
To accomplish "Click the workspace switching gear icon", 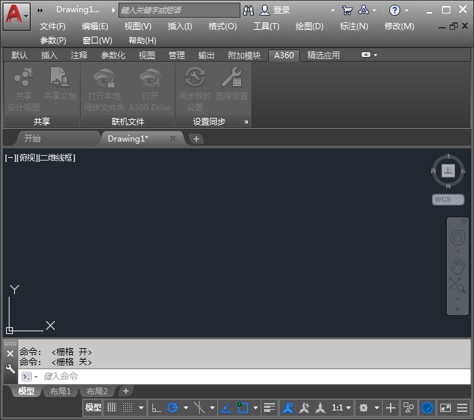I will 364,408.
